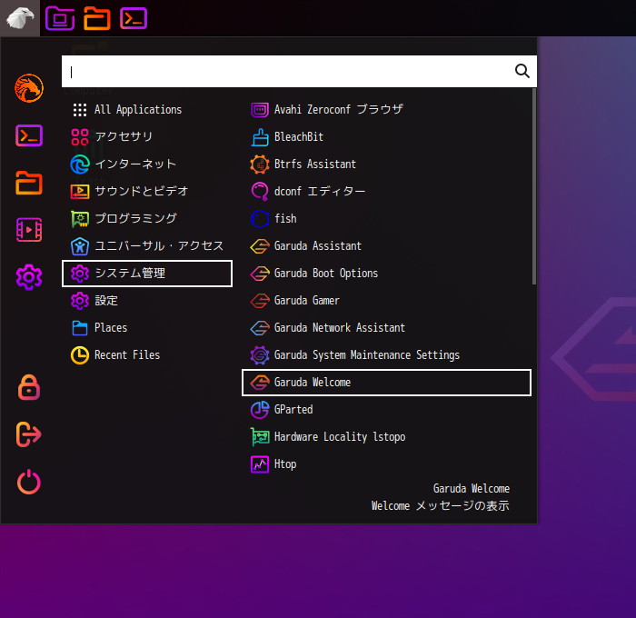The width and height of the screenshot is (636, 618).
Task: Launch terminal favorite in menu sidebar
Action: coord(29,135)
